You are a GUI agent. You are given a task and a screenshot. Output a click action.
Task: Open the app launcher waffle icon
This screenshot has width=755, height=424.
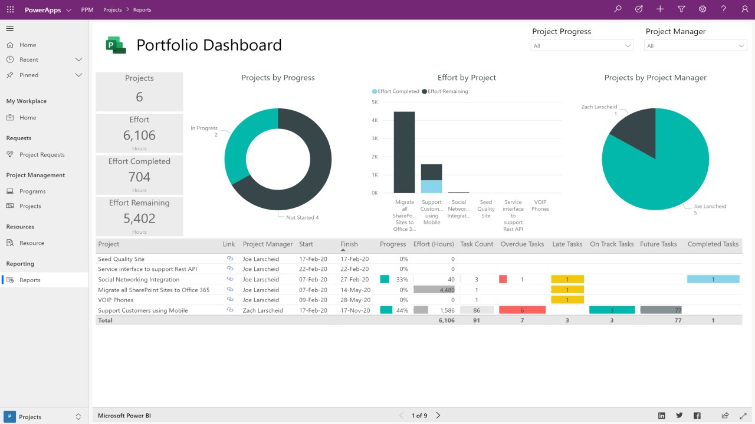10,9
